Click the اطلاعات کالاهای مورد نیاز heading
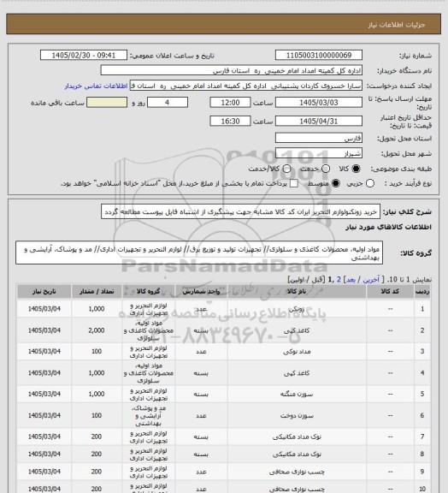The height and width of the screenshot is (493, 448). coord(388,227)
